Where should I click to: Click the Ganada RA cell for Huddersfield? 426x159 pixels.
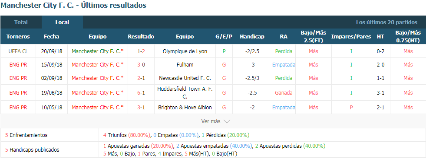(x=284, y=92)
